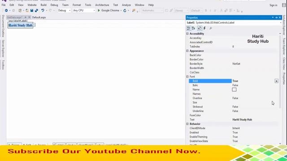
Task: Collapse the Accessibility category
Action: point(187,34)
